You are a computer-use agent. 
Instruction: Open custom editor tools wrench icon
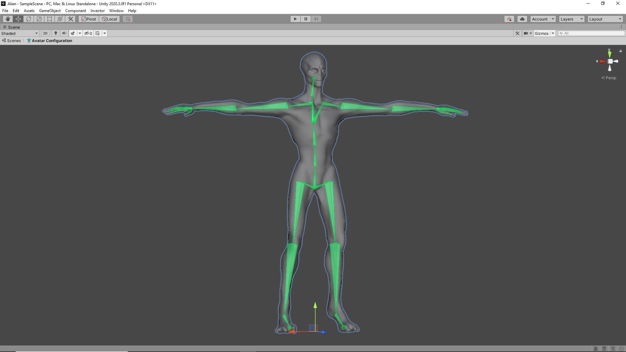click(x=70, y=19)
